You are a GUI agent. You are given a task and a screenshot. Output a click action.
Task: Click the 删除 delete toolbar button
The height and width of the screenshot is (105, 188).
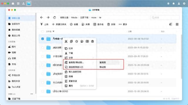[x=111, y=24]
